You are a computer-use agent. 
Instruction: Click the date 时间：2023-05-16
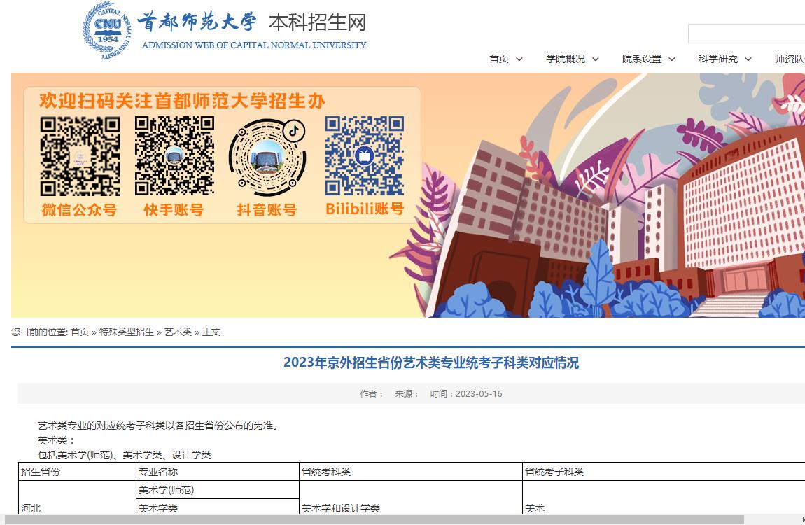[466, 393]
